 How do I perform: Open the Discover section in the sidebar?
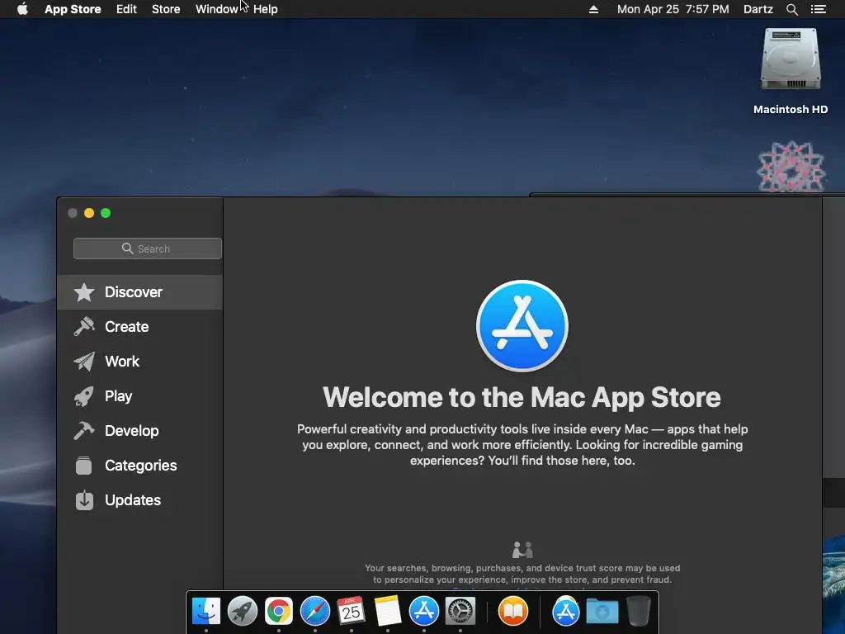139,292
